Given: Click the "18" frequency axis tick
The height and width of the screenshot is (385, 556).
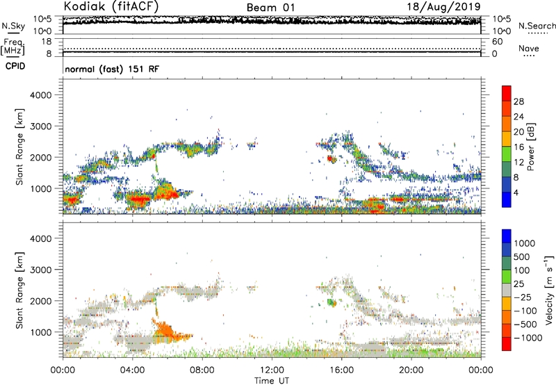Looking at the screenshot, I should tap(47, 42).
